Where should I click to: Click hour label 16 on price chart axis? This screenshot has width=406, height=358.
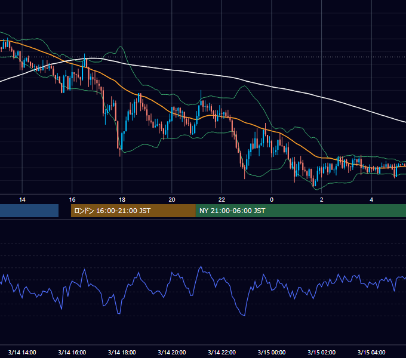pyautogui.click(x=72, y=200)
